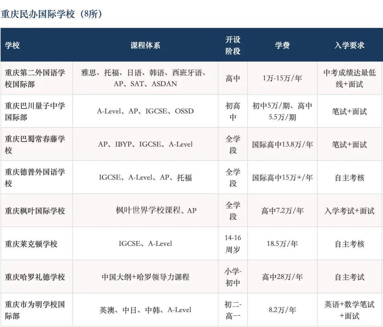Click requirement cell 自主考试
Viewport: 383px width, 327px height.
[350, 277]
